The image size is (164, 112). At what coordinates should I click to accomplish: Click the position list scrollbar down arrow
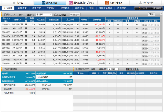click(161, 64)
